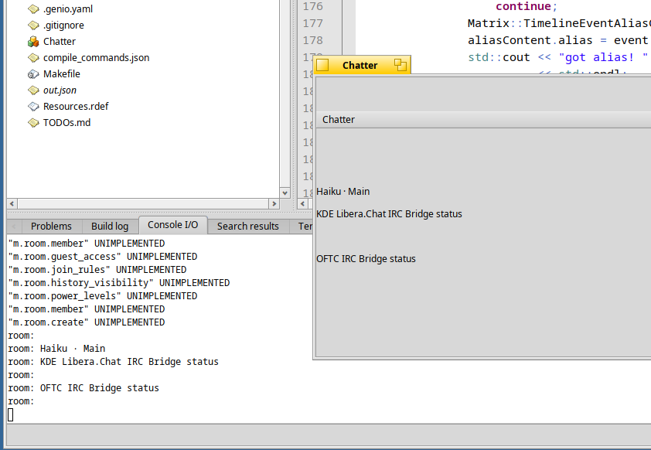Viewport: 651px width, 450px height.
Task: Click console line "m.room.create" UNIMPLEMENTED
Action: [x=87, y=322]
